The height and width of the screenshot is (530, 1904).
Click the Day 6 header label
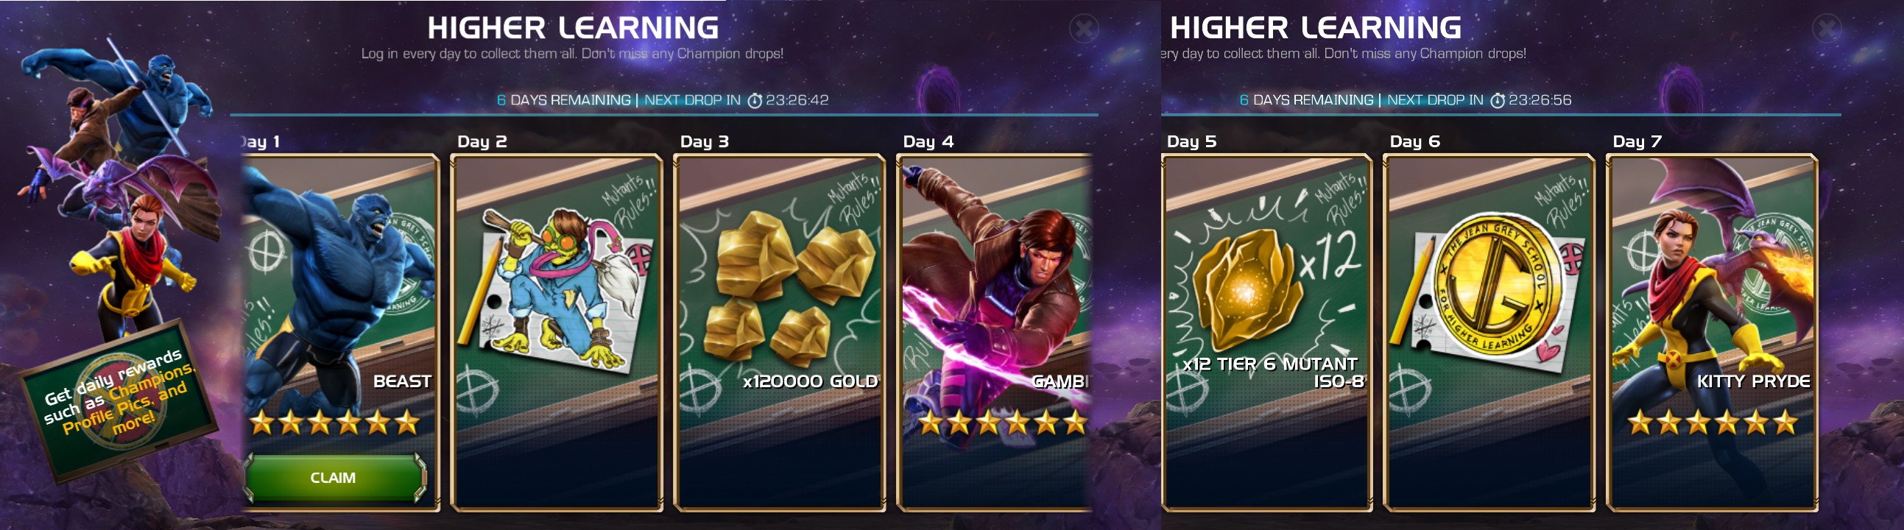1414,141
